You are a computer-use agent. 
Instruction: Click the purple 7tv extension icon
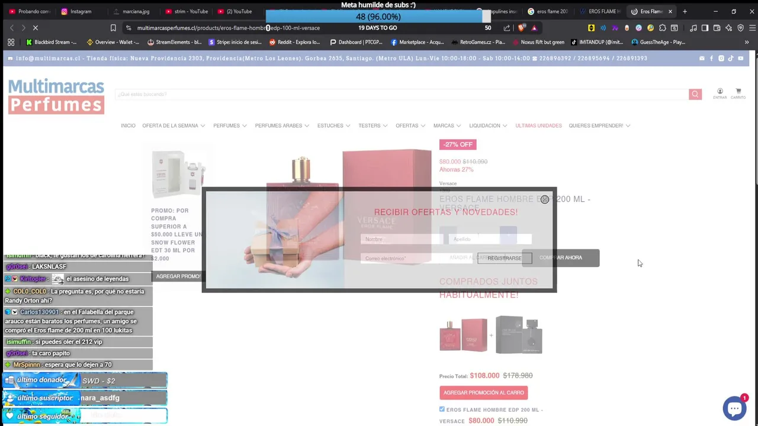(x=615, y=28)
